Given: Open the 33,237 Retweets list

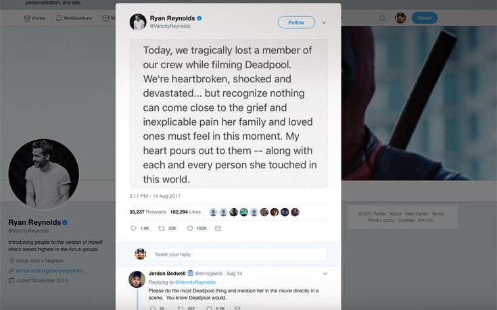Looking at the screenshot, I should [148, 211].
